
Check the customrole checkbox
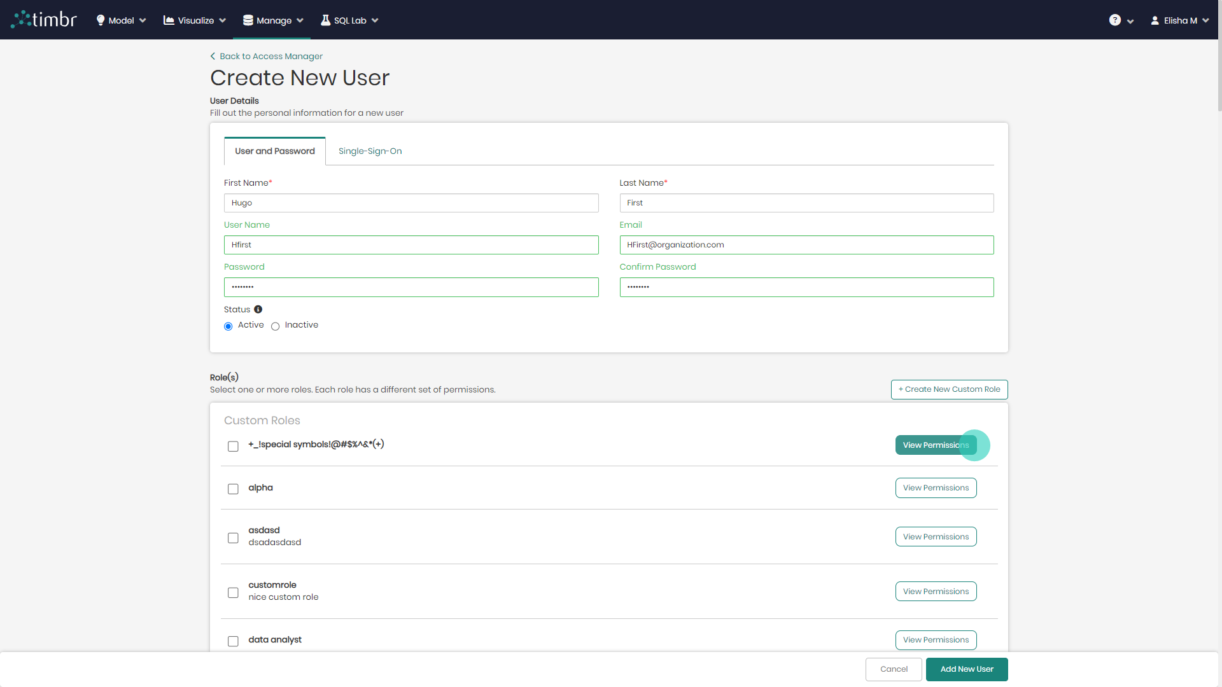coord(233,592)
